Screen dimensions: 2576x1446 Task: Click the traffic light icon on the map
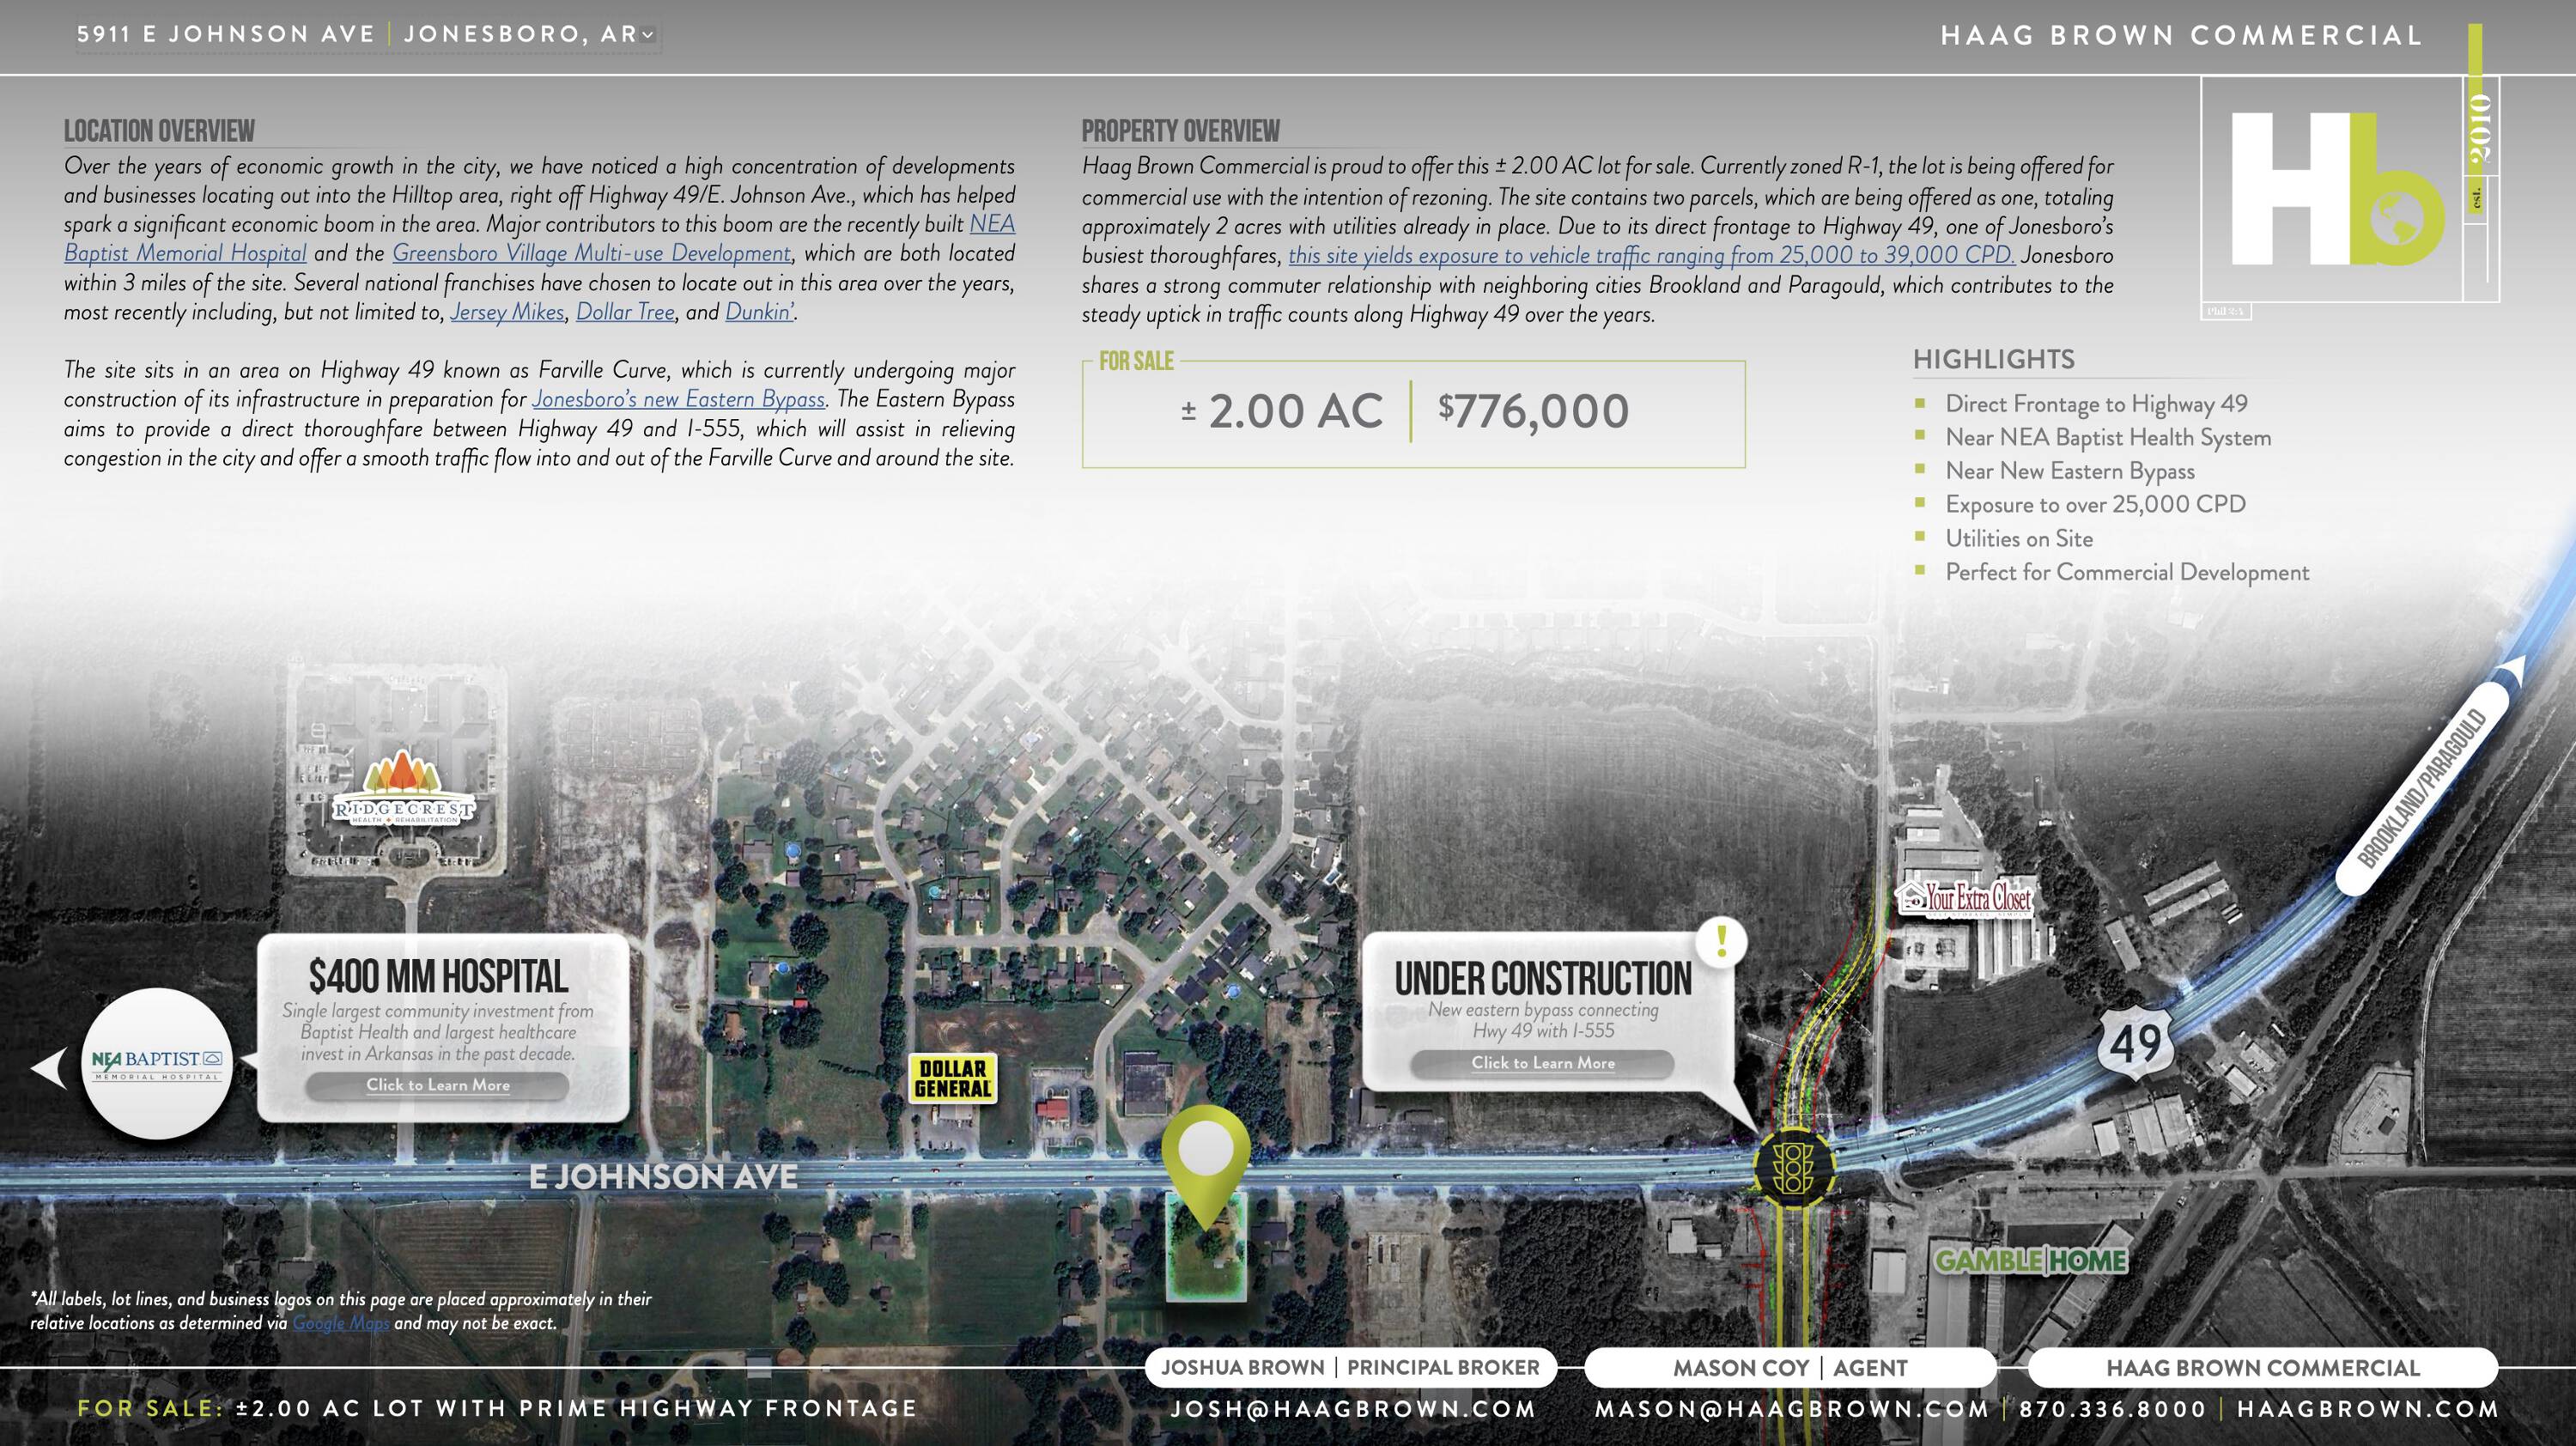point(1794,1166)
